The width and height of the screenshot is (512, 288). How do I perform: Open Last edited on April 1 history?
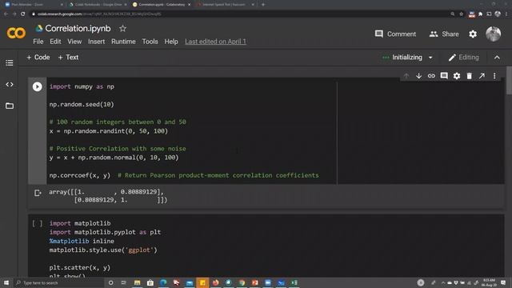coord(215,42)
